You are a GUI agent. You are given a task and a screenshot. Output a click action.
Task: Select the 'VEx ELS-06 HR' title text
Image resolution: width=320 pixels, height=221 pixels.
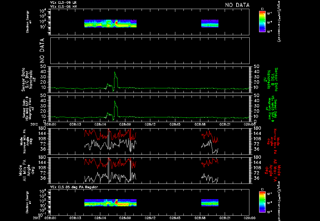63,7
